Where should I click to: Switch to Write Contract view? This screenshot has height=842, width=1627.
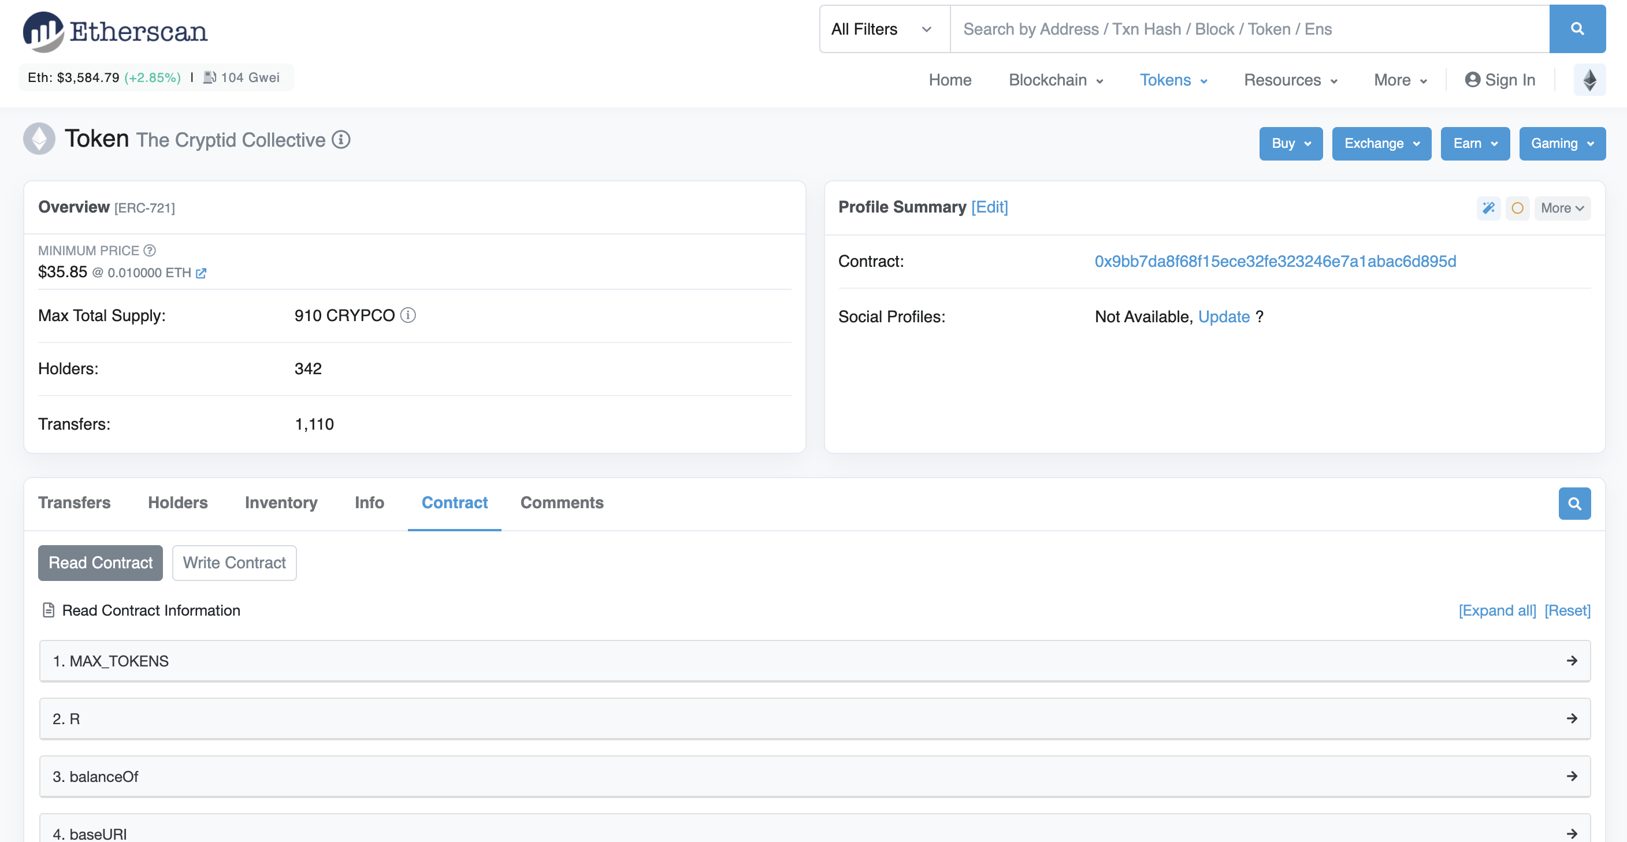[x=233, y=562]
